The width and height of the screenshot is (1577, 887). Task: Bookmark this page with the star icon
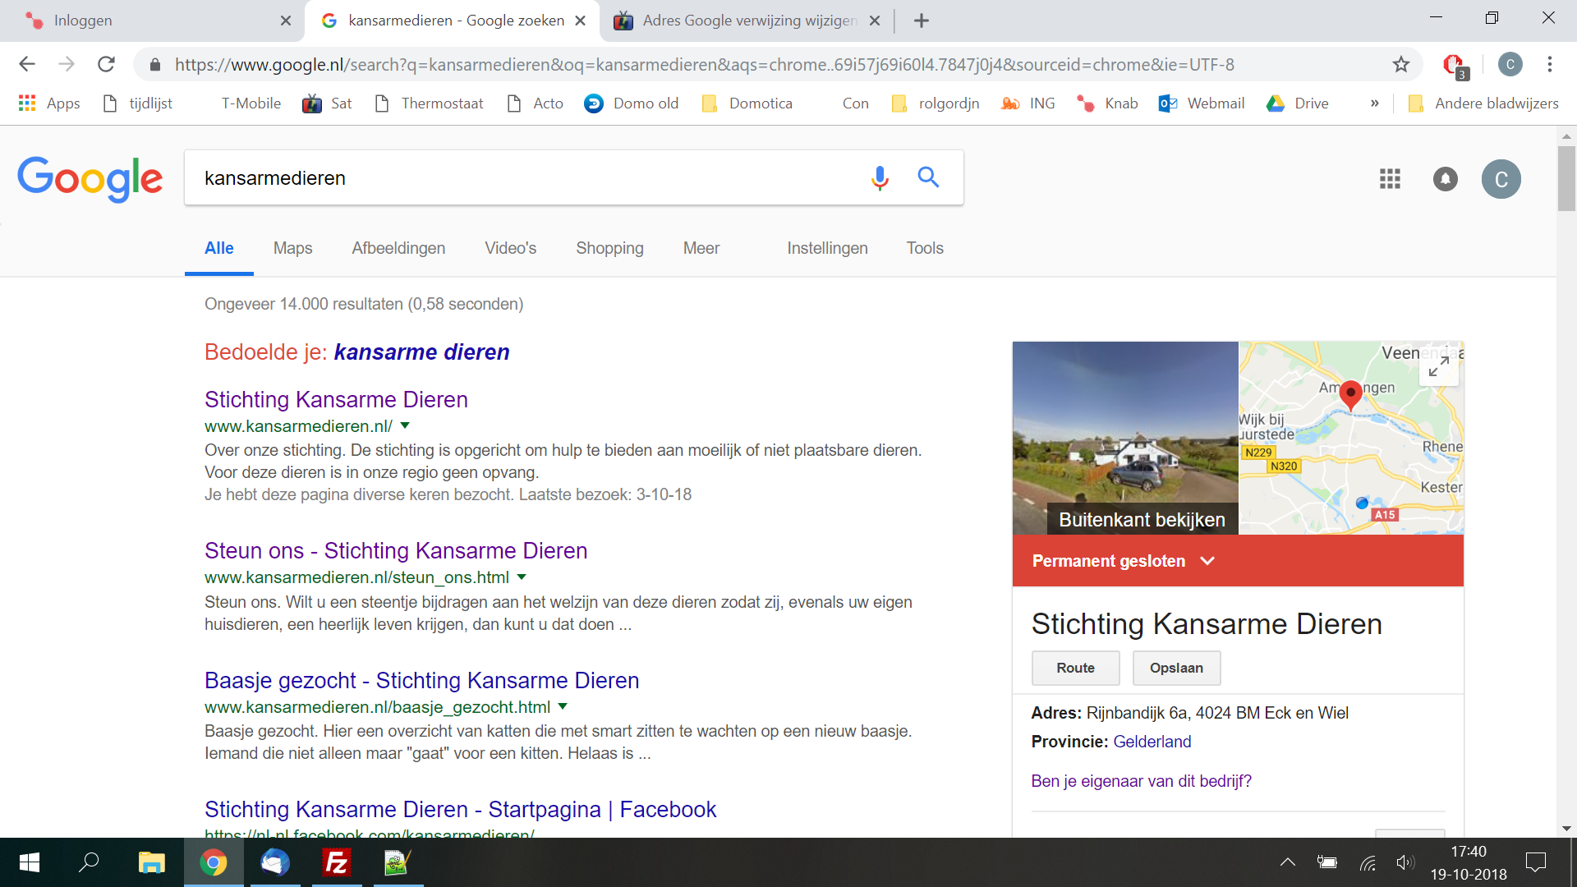[1400, 64]
